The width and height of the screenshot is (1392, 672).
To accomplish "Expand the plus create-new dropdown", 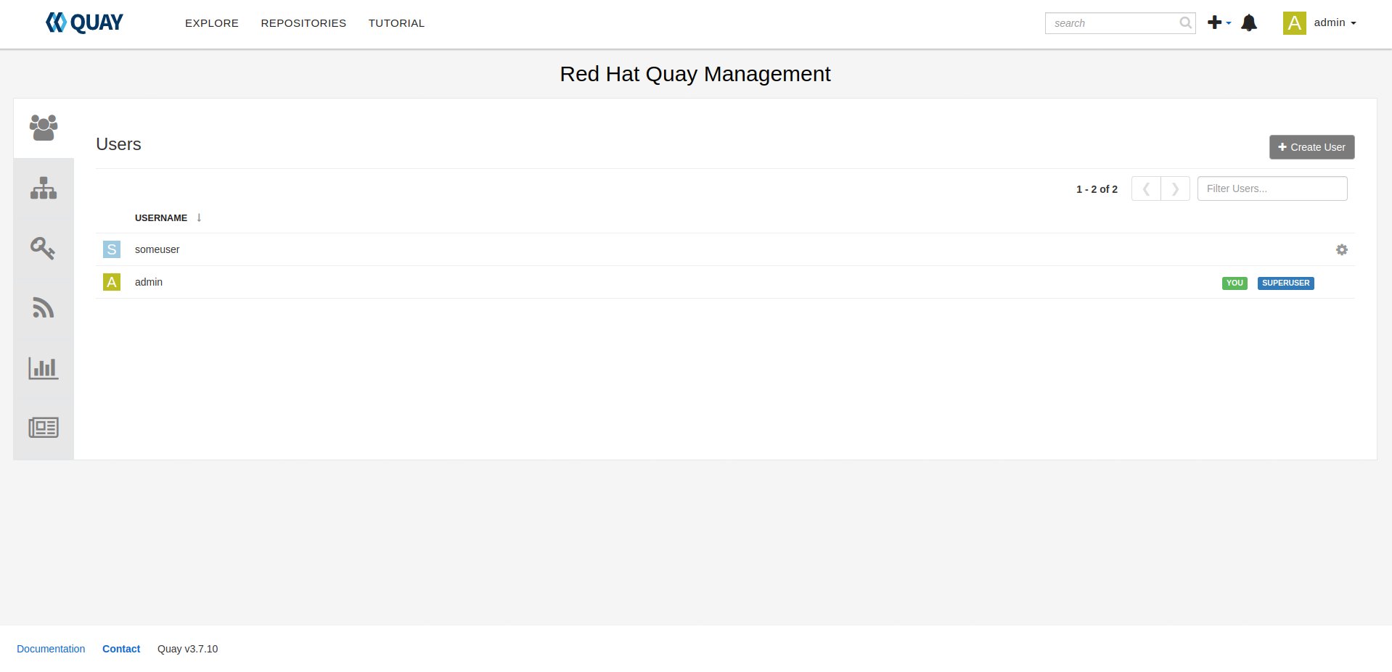I will pyautogui.click(x=1219, y=23).
